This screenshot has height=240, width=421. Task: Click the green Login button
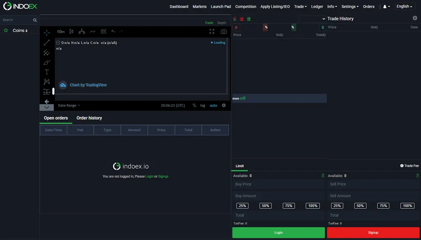tap(278, 232)
